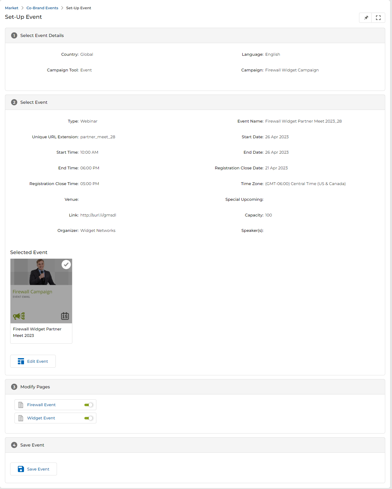Go to Market breadcrumb
The width and height of the screenshot is (392, 489).
pyautogui.click(x=12, y=8)
